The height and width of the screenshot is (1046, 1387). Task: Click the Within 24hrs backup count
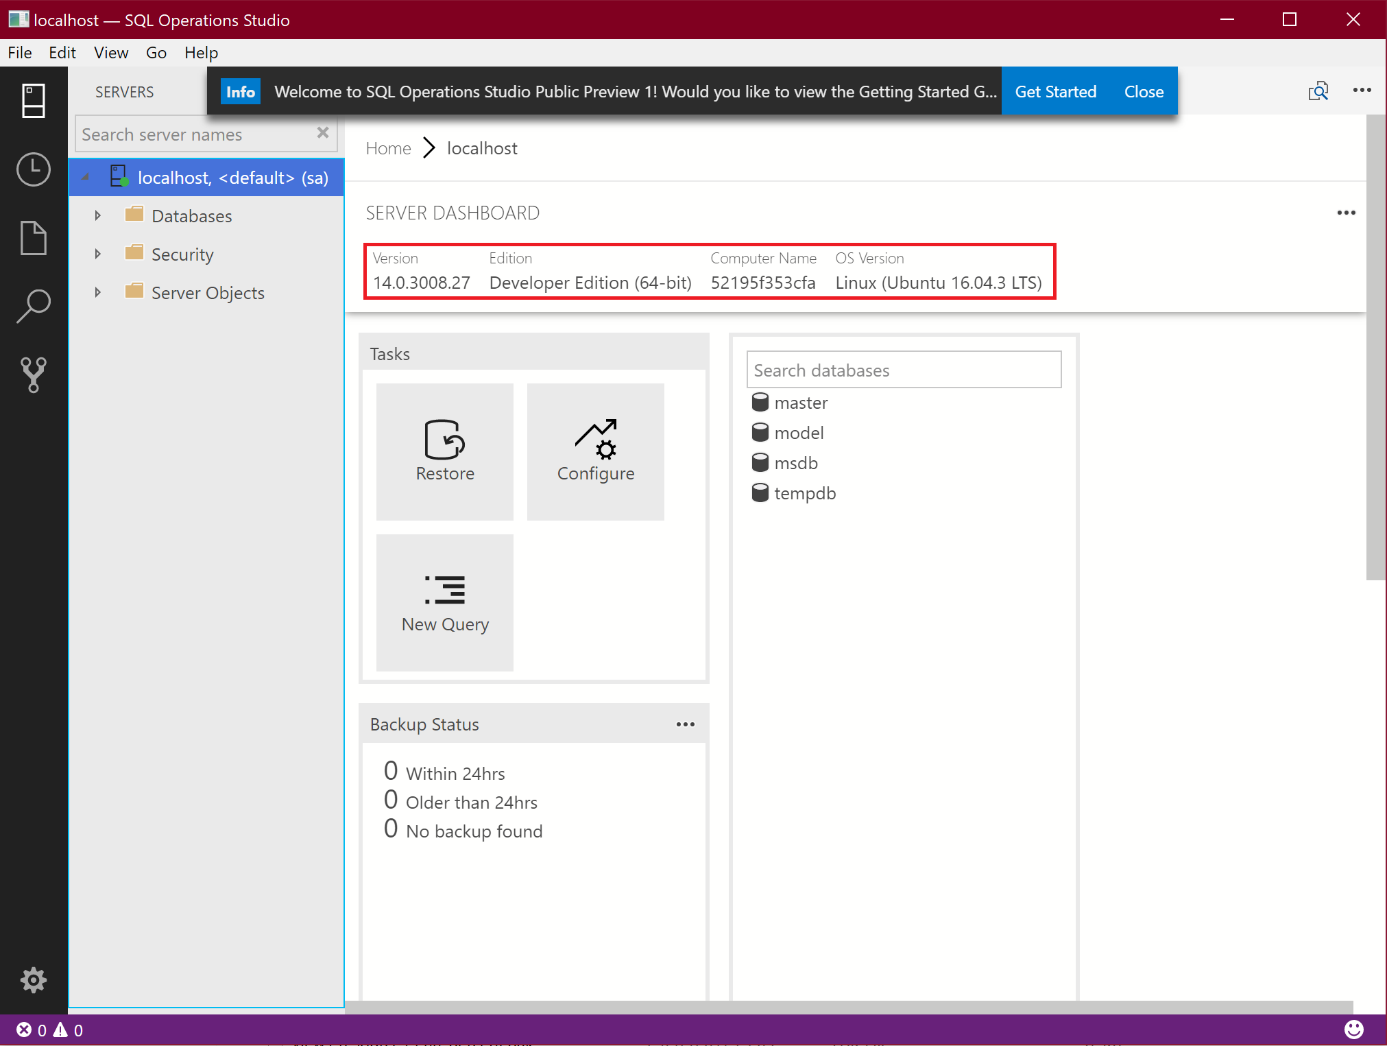tap(391, 771)
